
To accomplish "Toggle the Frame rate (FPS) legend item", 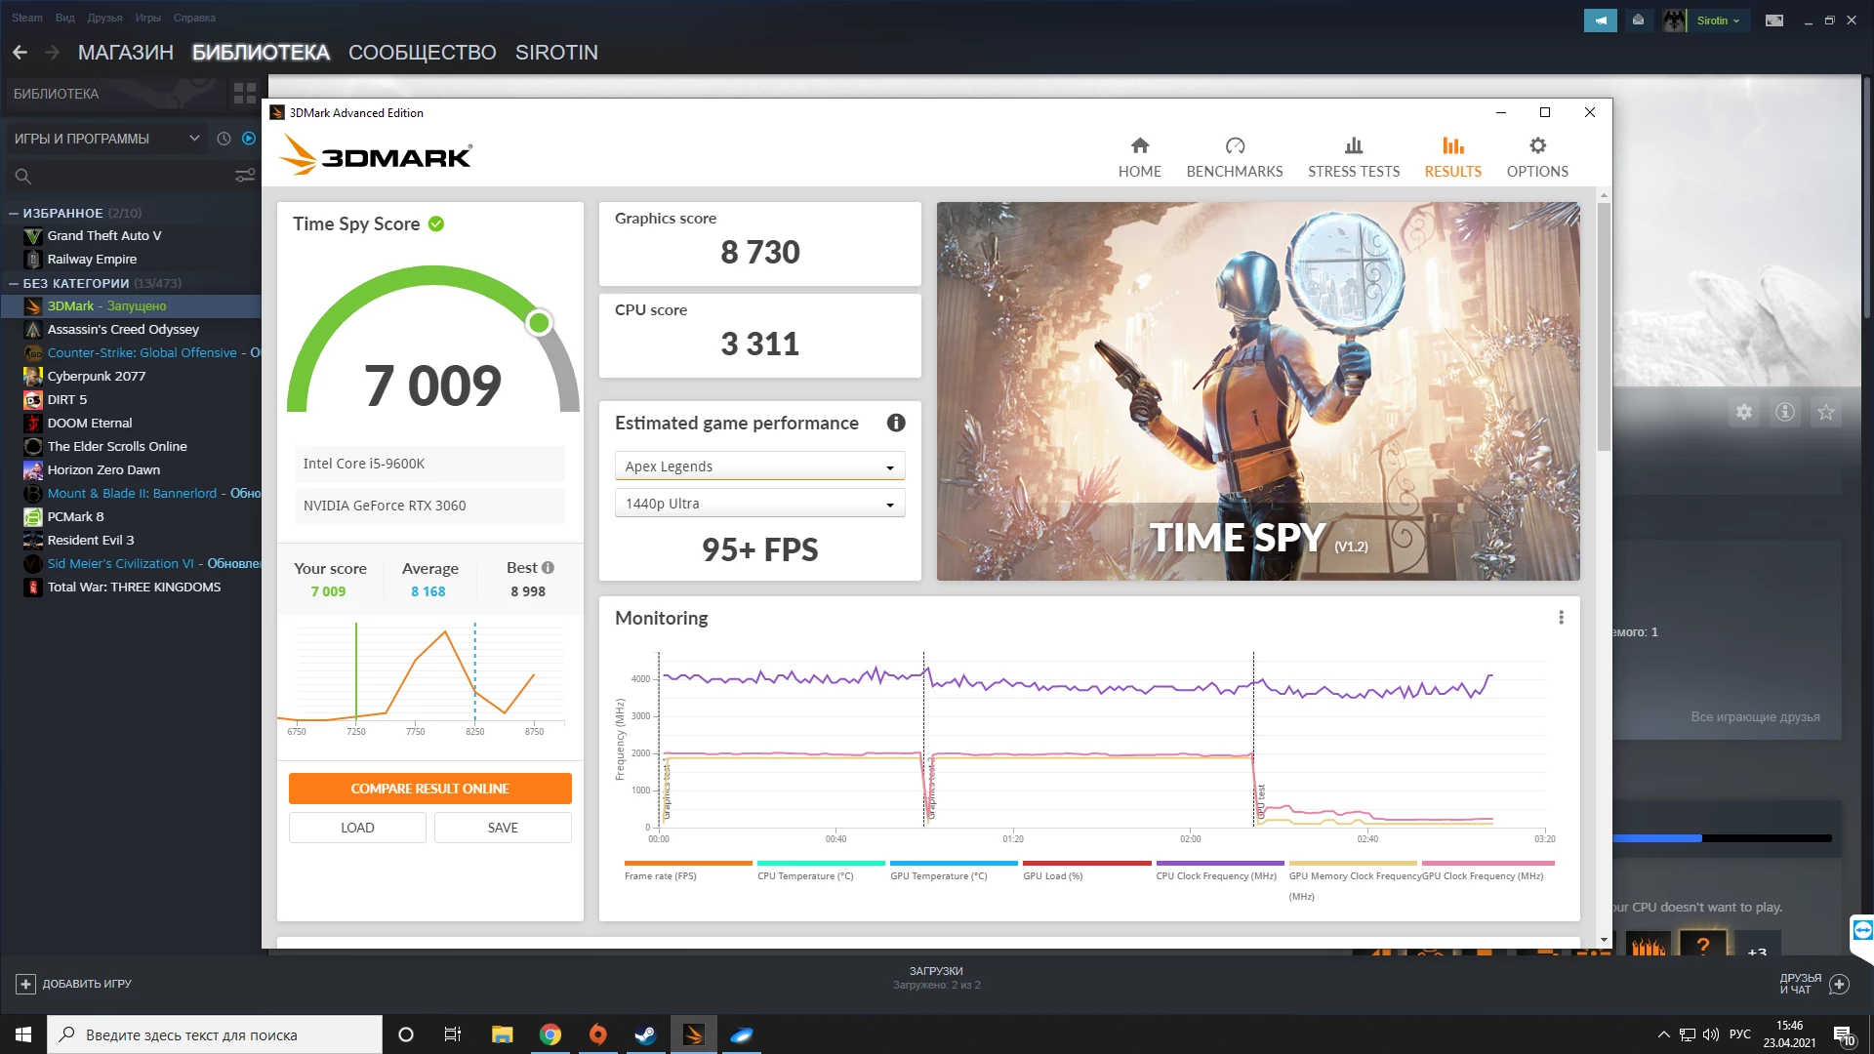I will 687,871.
